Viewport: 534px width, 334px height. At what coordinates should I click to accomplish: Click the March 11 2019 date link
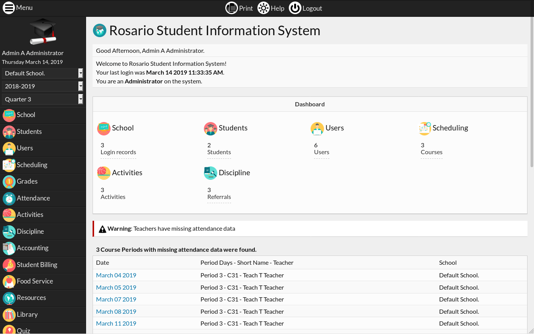(116, 324)
